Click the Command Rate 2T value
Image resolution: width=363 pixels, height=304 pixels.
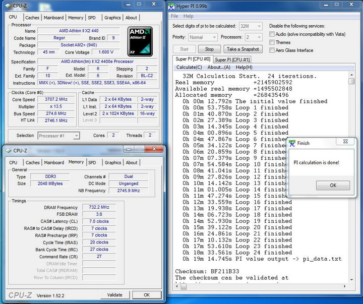99,257
